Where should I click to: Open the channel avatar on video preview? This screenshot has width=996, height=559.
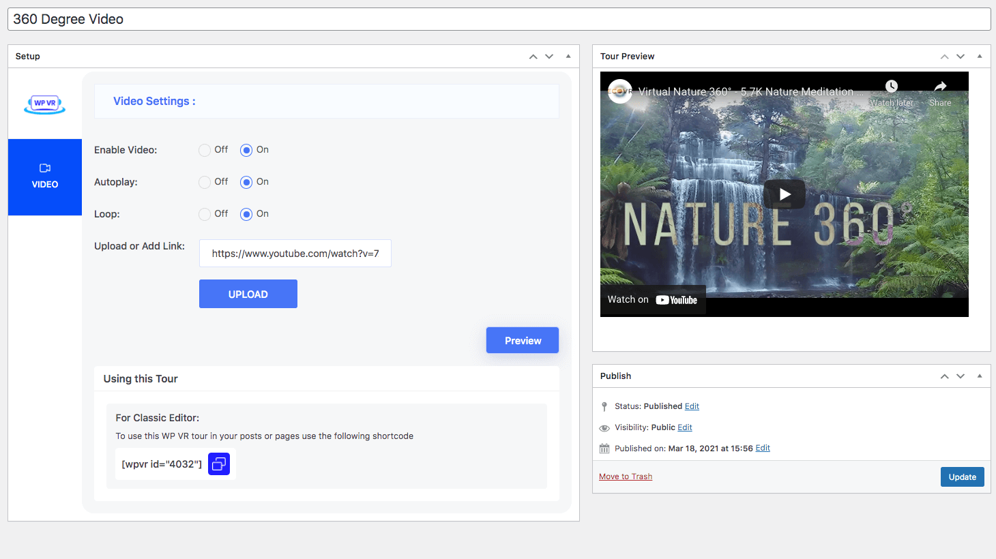[x=620, y=91]
